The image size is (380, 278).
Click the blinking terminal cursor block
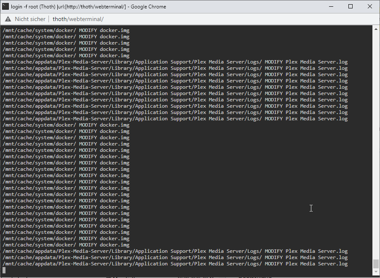click(x=4, y=270)
